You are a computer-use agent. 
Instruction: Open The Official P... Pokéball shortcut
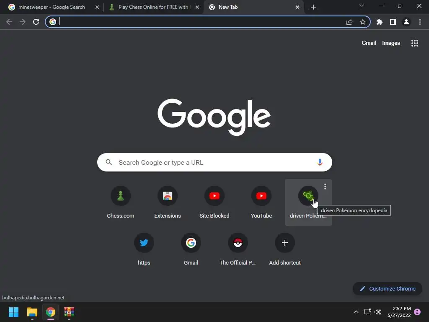pos(238,249)
